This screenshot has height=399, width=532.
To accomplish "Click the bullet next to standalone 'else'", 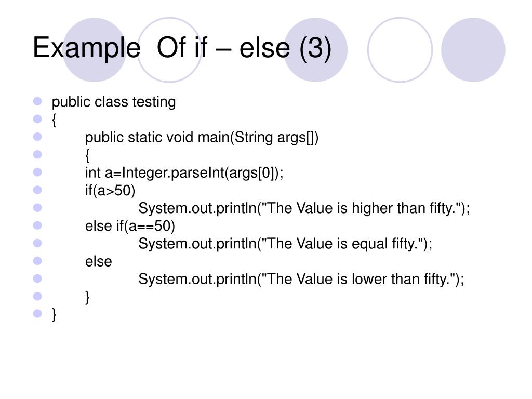I will pos(37,261).
